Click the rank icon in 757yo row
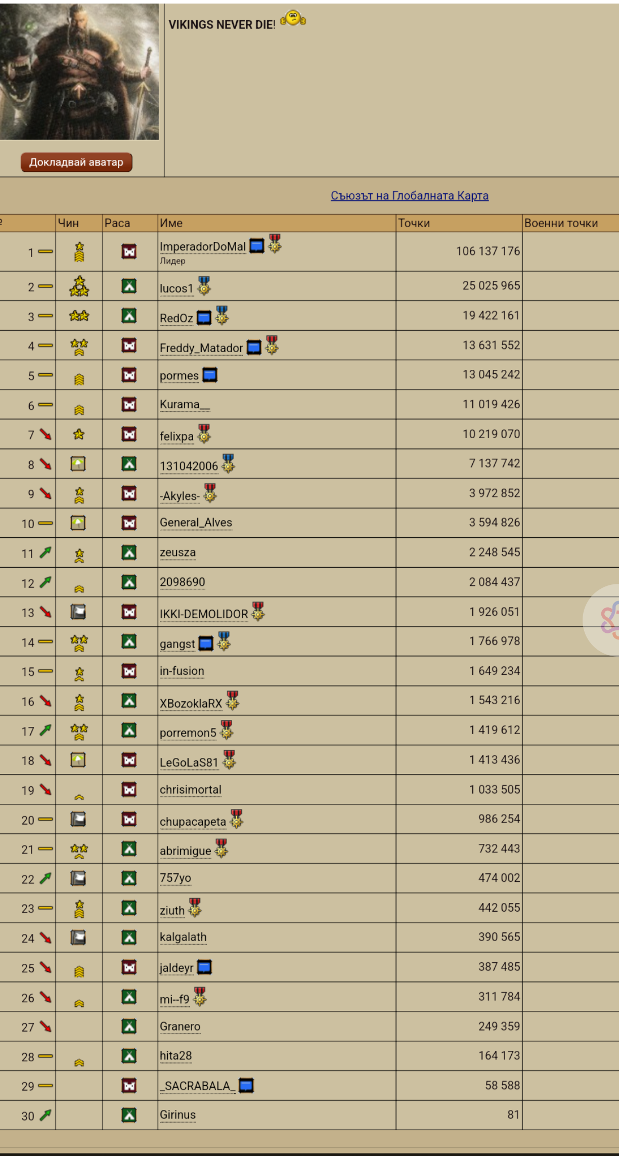The image size is (619, 1156). click(78, 878)
